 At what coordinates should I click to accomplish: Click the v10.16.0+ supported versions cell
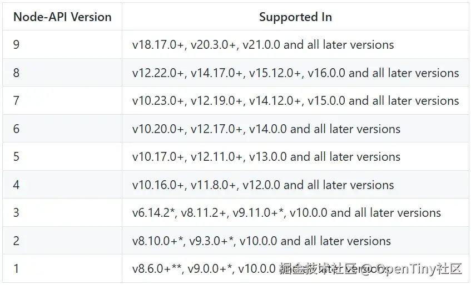coord(295,185)
